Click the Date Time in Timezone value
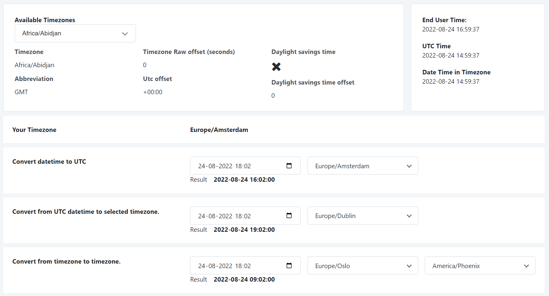 [x=451, y=82]
